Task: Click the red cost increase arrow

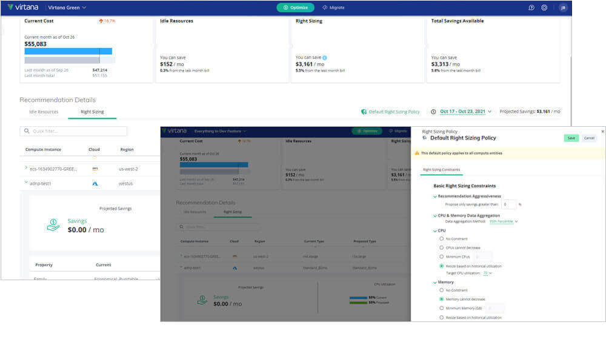Action: [x=101, y=21]
